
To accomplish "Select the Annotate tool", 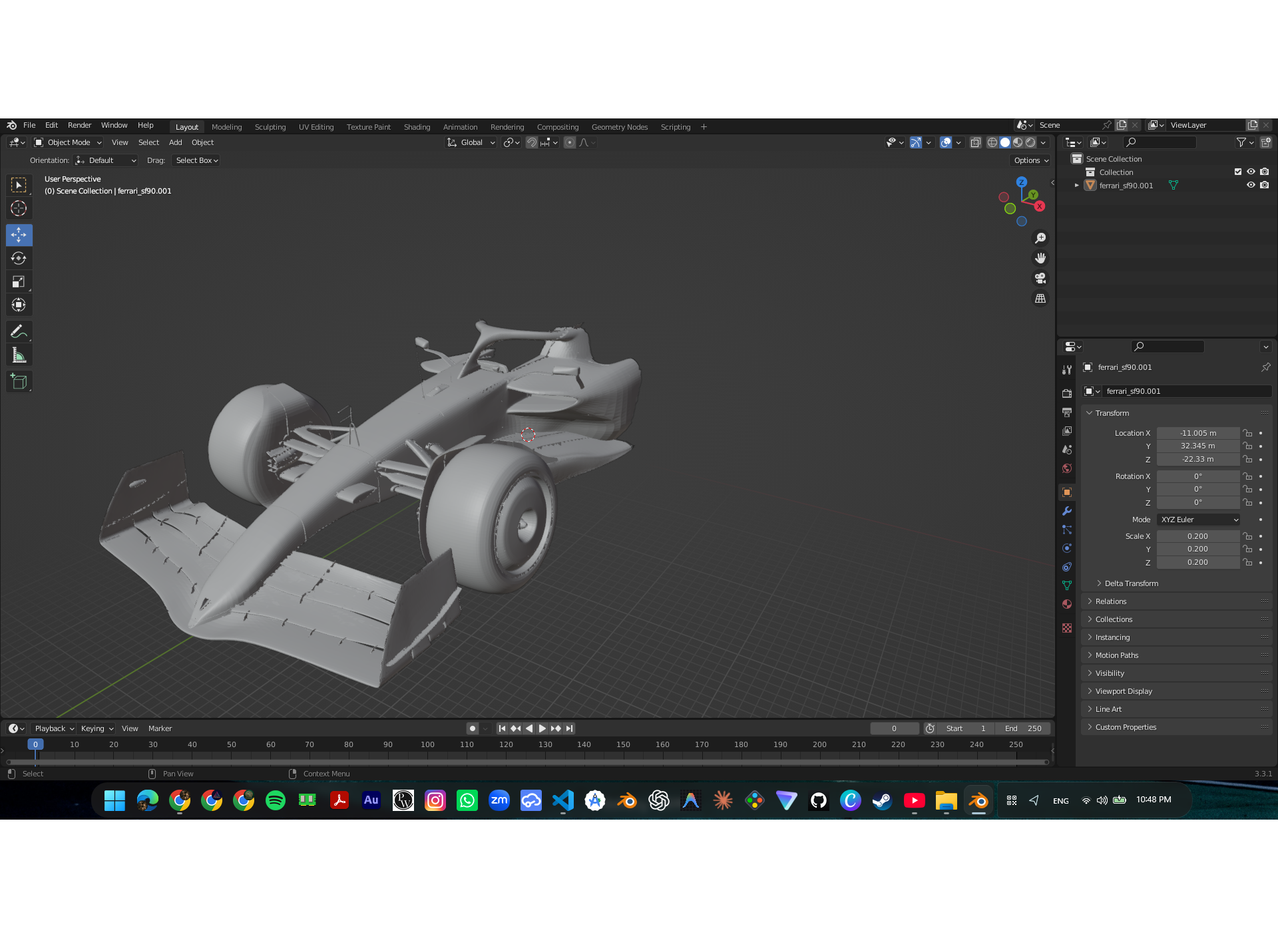I will [x=19, y=331].
